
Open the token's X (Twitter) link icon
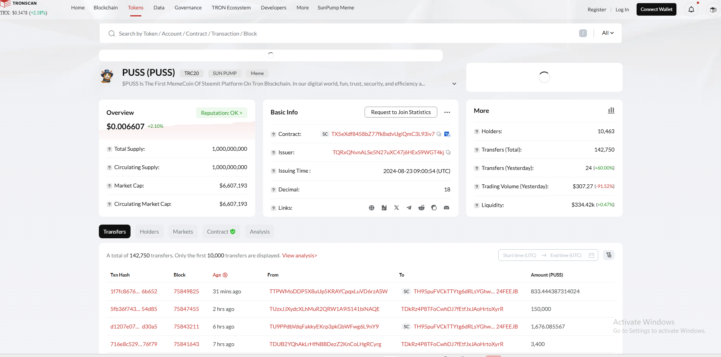click(396, 208)
